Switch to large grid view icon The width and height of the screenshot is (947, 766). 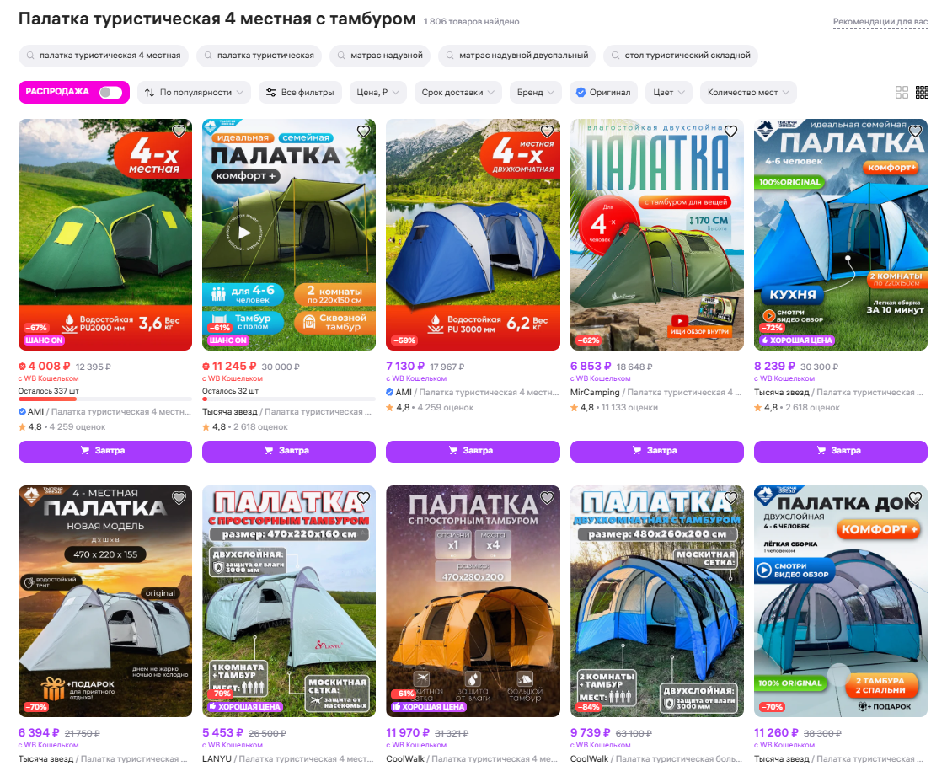(902, 93)
